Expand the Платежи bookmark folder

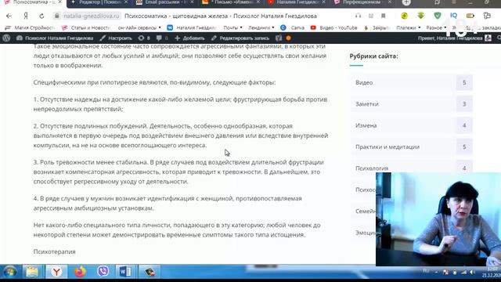point(409,28)
